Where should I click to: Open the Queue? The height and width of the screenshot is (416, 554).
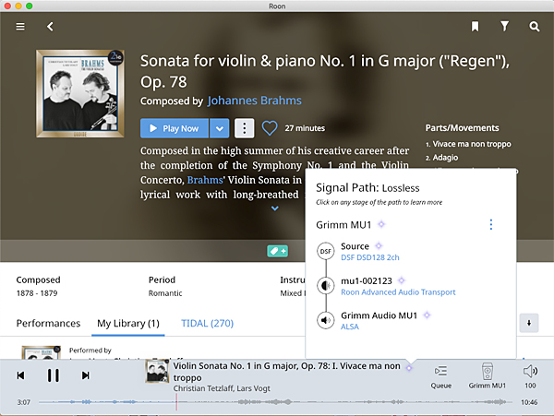(x=441, y=376)
